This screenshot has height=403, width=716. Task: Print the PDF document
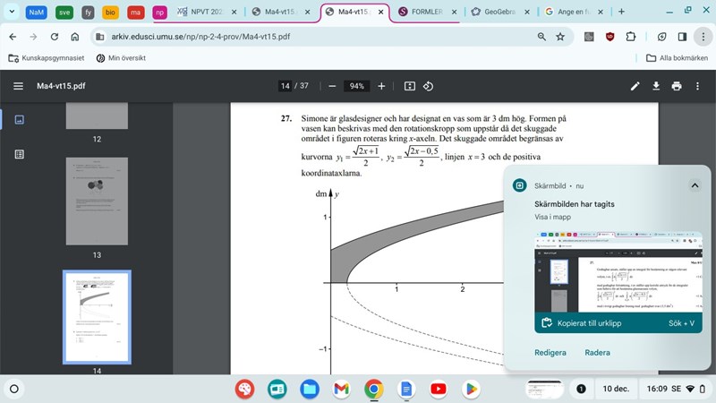(x=677, y=86)
